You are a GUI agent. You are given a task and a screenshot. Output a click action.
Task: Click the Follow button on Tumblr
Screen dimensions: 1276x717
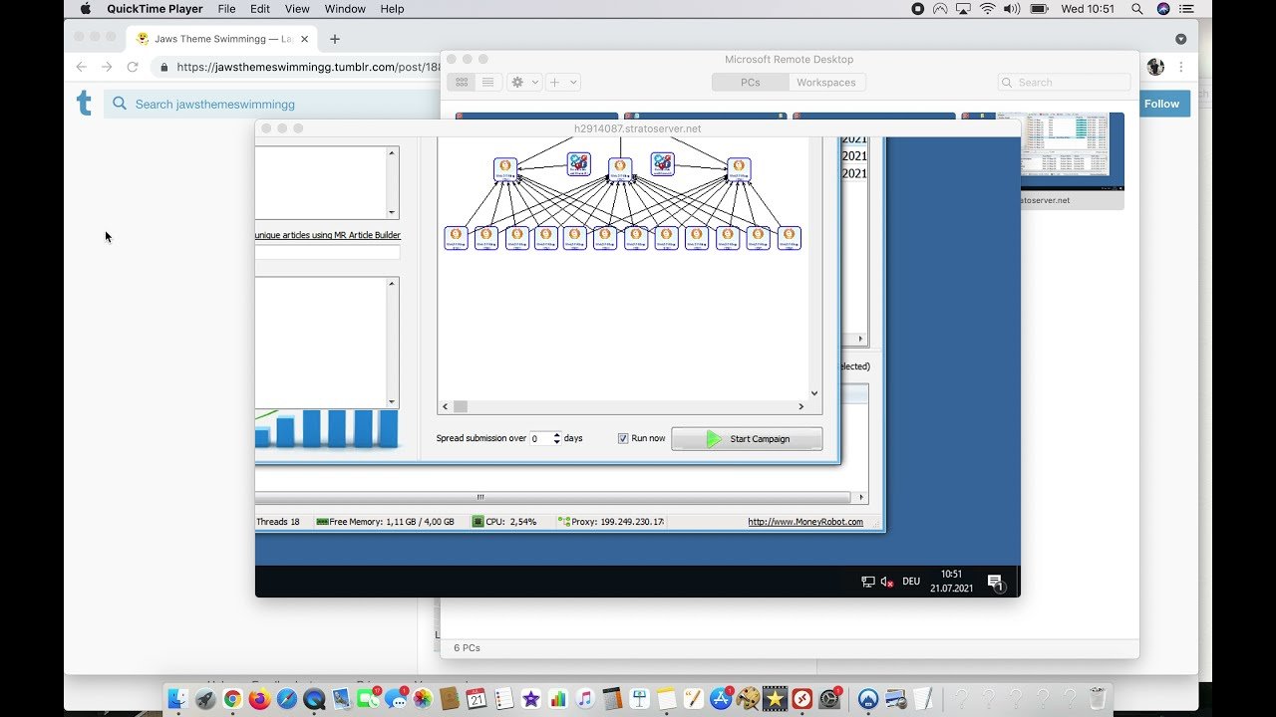point(1161,104)
